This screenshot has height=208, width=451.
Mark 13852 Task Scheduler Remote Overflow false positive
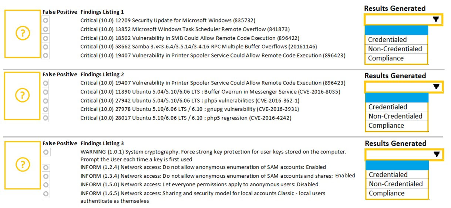point(46,29)
